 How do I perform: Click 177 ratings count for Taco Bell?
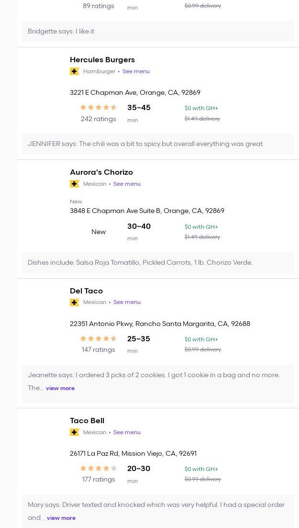99,480
